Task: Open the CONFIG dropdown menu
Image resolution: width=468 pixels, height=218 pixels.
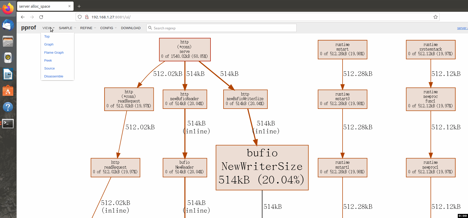Action: point(109,28)
